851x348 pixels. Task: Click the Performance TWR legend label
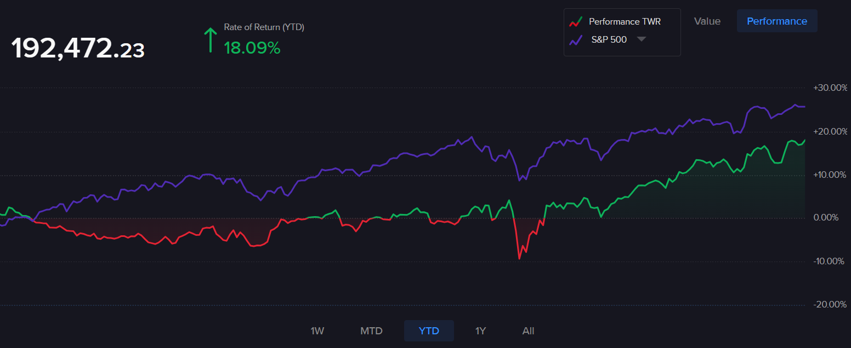(x=625, y=22)
